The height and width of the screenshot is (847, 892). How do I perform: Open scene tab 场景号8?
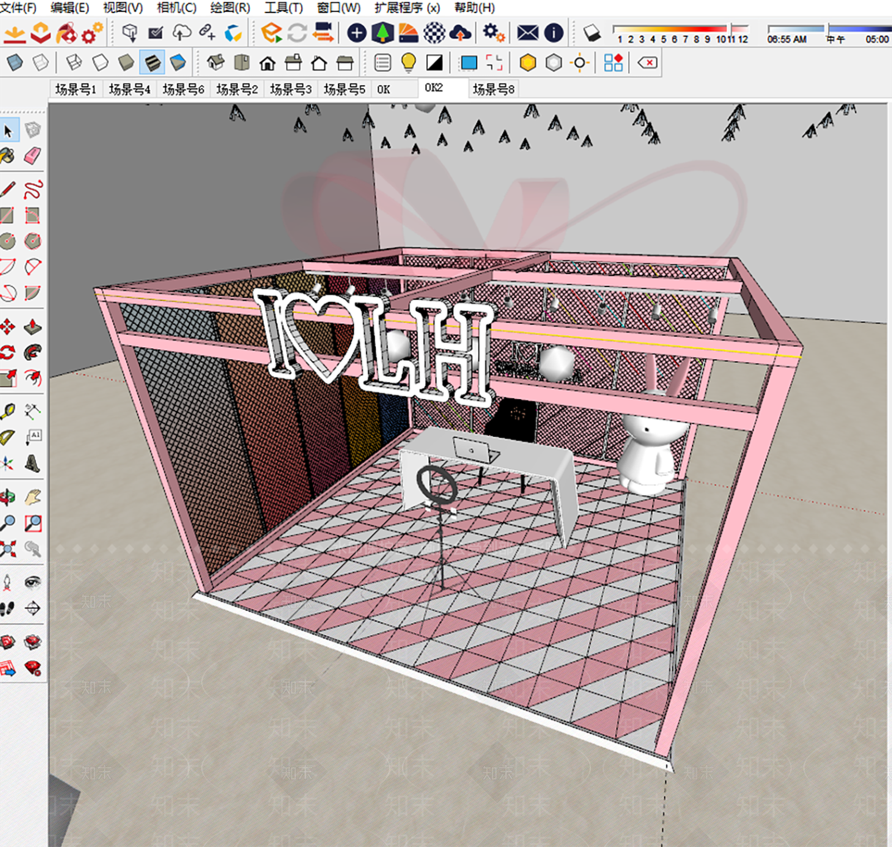(493, 89)
